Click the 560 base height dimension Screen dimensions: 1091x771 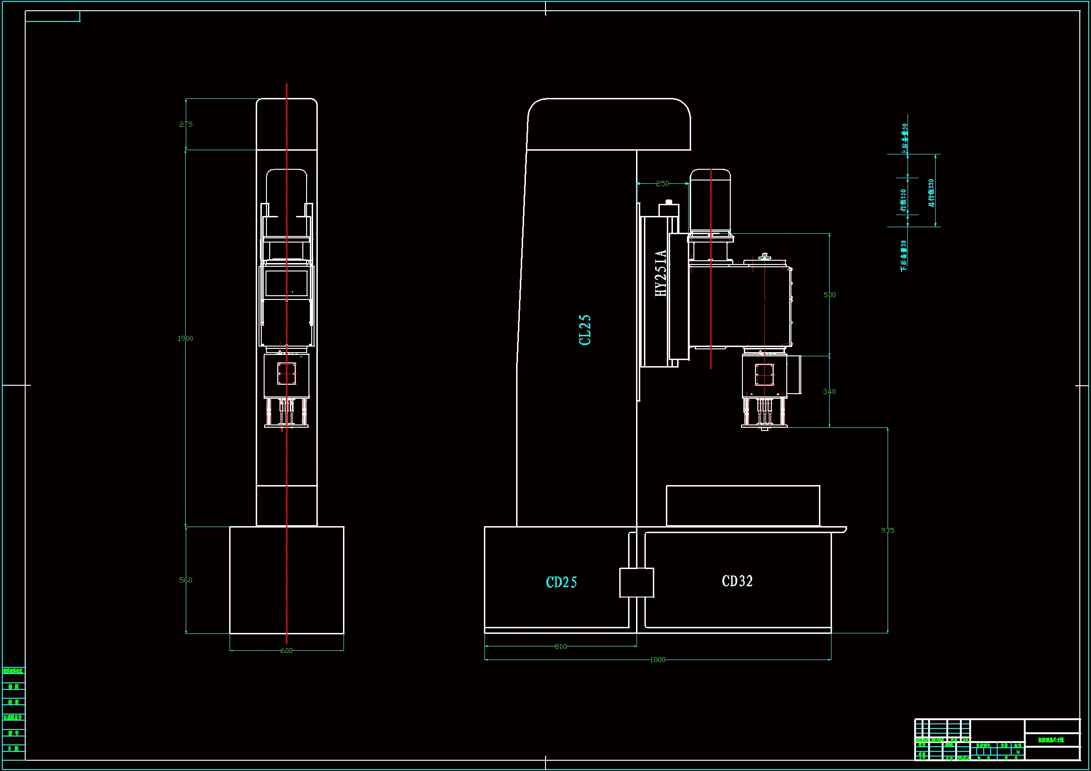click(x=186, y=580)
